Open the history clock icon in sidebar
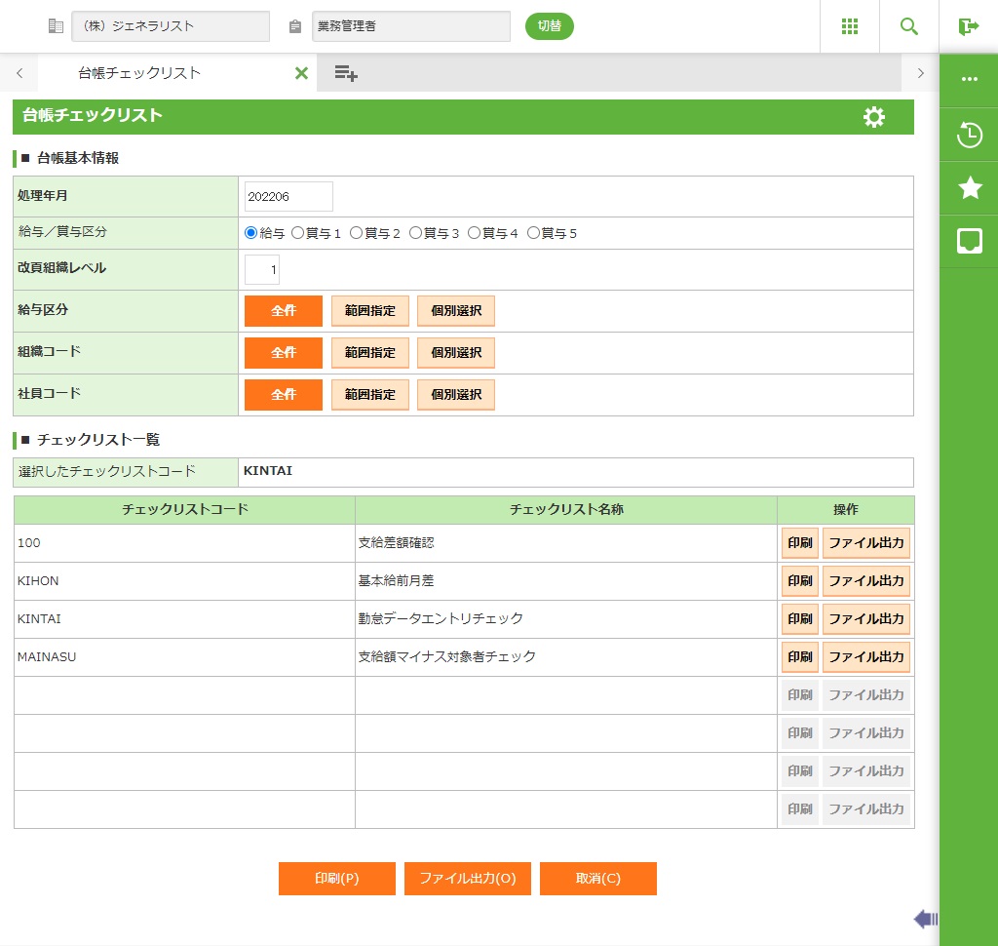The height and width of the screenshot is (946, 998). tap(969, 135)
